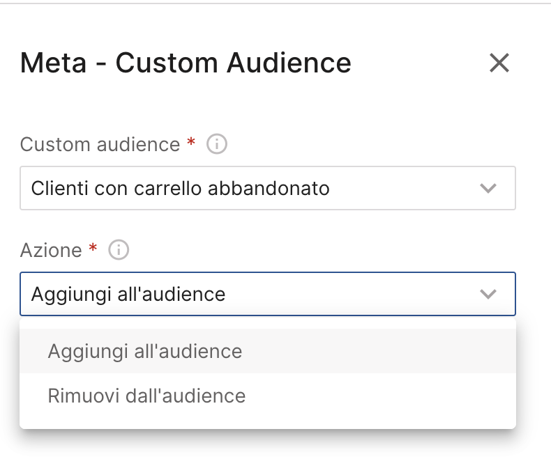The width and height of the screenshot is (551, 468).
Task: Click red required asterisk beside Azione
Action: 93,248
